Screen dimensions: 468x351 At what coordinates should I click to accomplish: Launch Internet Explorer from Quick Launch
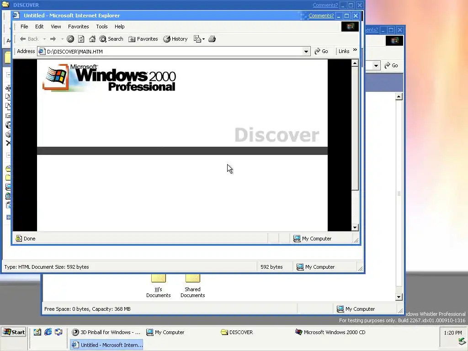[48, 332]
